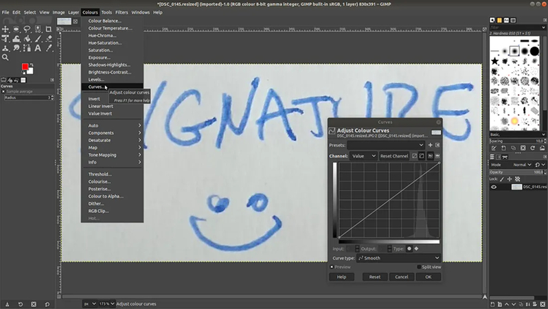This screenshot has width=548, height=309.
Task: Toggle the position lock icon for layer
Action: (x=510, y=179)
